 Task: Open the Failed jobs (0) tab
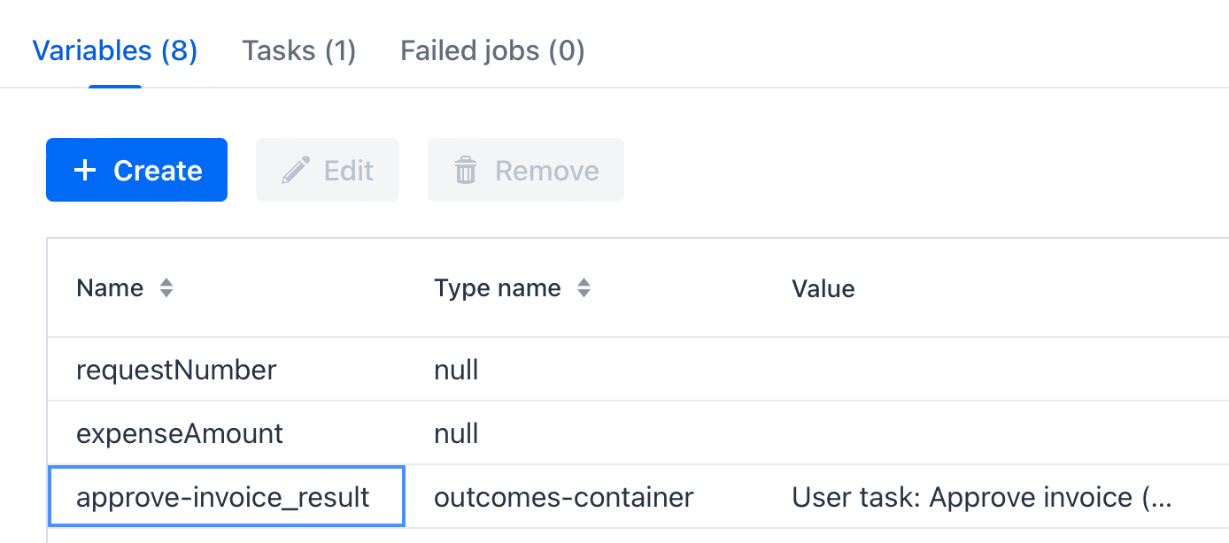coord(492,51)
